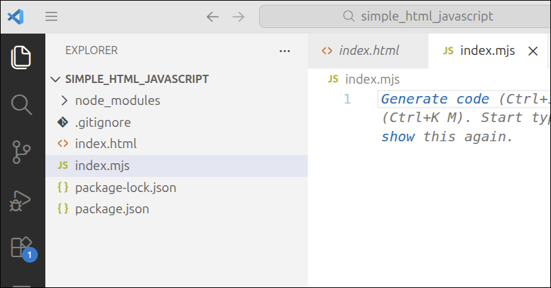Open the Explorer view in activity bar
Image resolution: width=551 pixels, height=288 pixels.
(21, 57)
